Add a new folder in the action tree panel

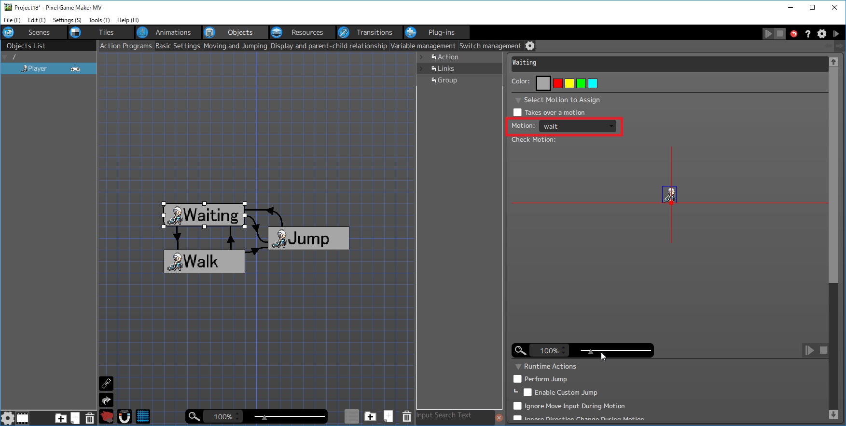[370, 416]
